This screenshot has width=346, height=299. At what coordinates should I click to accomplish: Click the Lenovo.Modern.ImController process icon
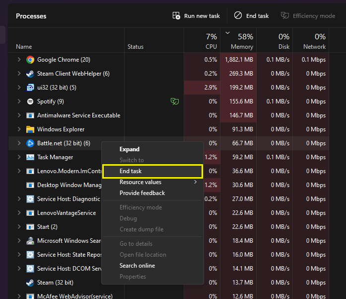coord(30,171)
